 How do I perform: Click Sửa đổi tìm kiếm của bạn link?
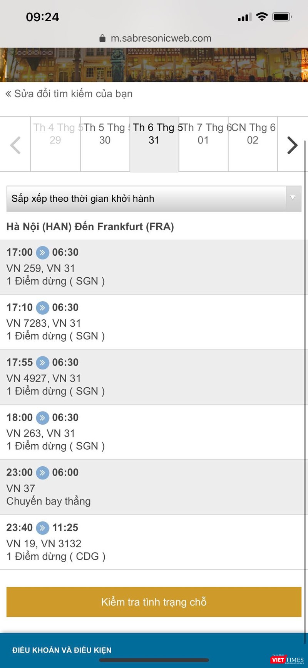click(x=69, y=94)
